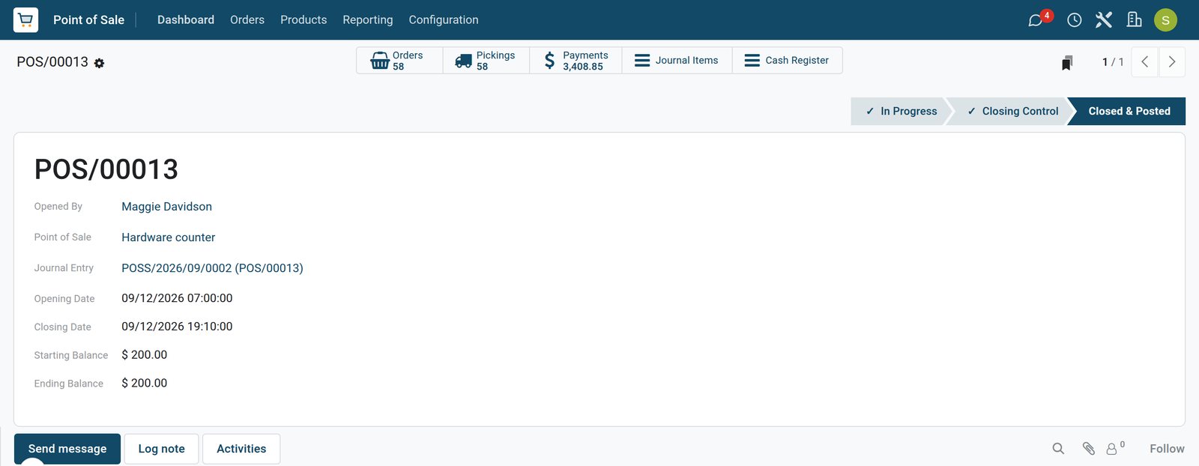Click the Log note button

(161, 449)
